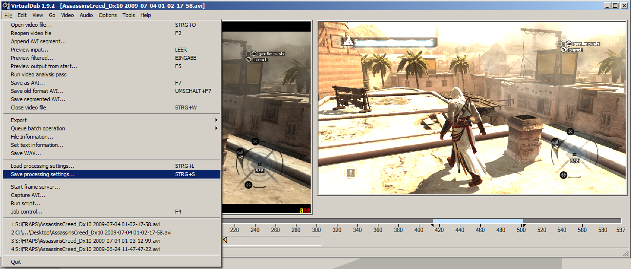Image resolution: width=631 pixels, height=269 pixels.
Task: Expand the Queue batch operation submenu
Action: [x=216, y=128]
